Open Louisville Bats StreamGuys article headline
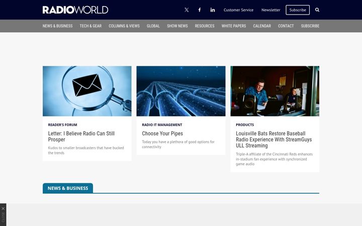This screenshot has height=226, width=362. click(x=274, y=140)
